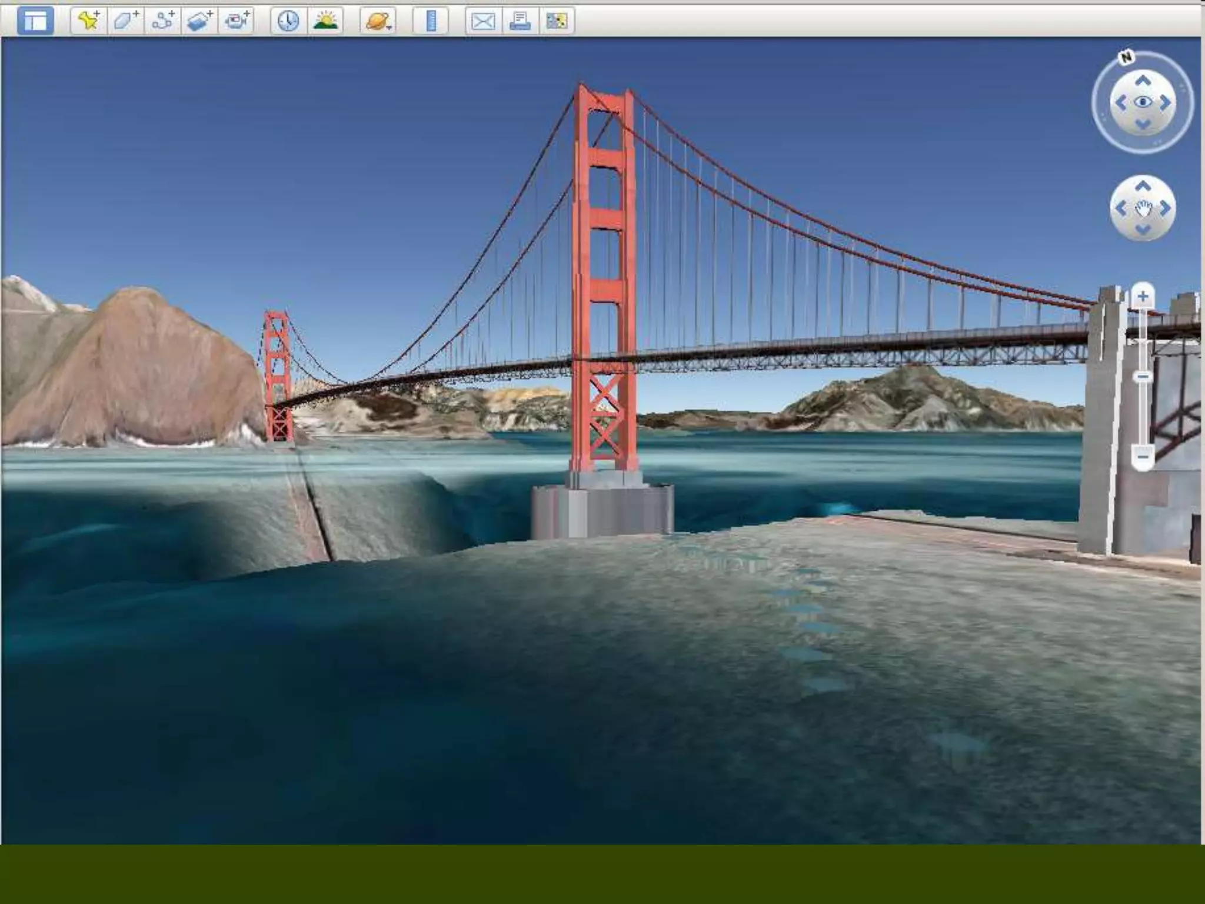
Task: Click the Add Image Overlay icon
Action: click(x=199, y=22)
